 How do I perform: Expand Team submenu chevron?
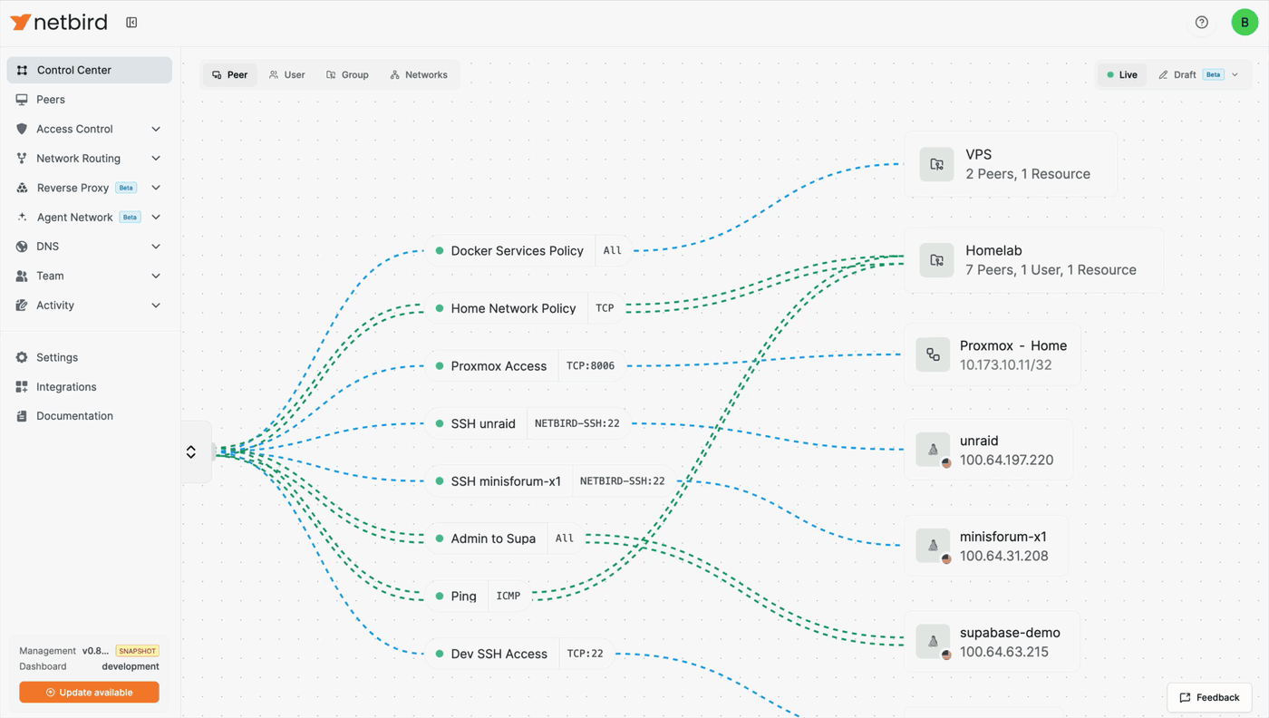156,276
